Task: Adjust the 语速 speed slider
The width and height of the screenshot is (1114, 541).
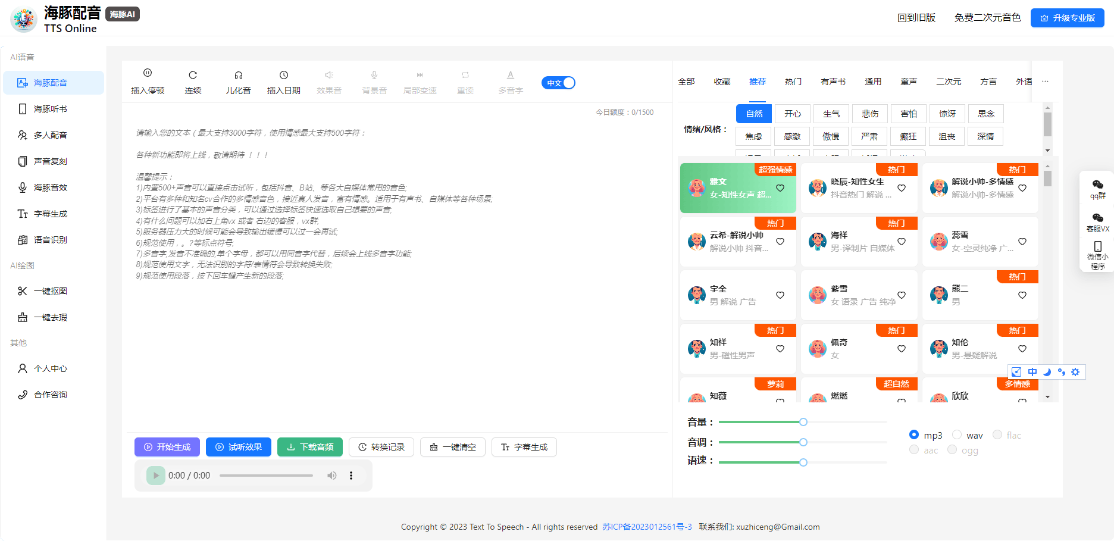Action: coord(804,462)
